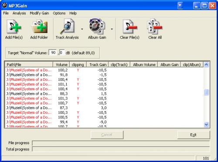Click the file list scrollbar thumb
The width and height of the screenshot is (218, 162).
(x=206, y=93)
